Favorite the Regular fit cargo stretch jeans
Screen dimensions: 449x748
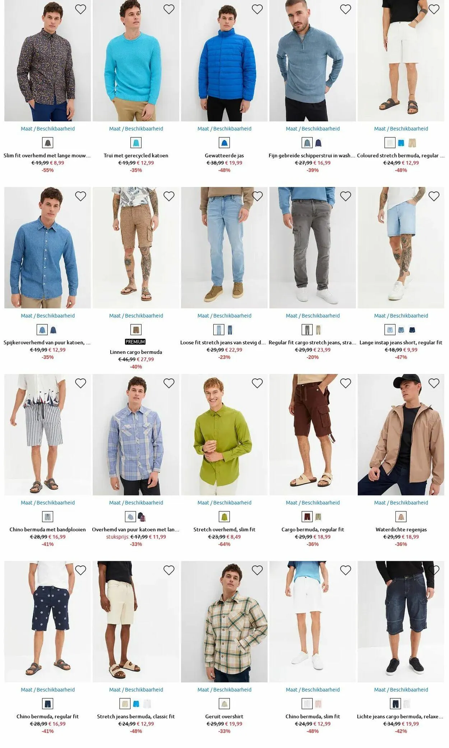click(x=346, y=196)
